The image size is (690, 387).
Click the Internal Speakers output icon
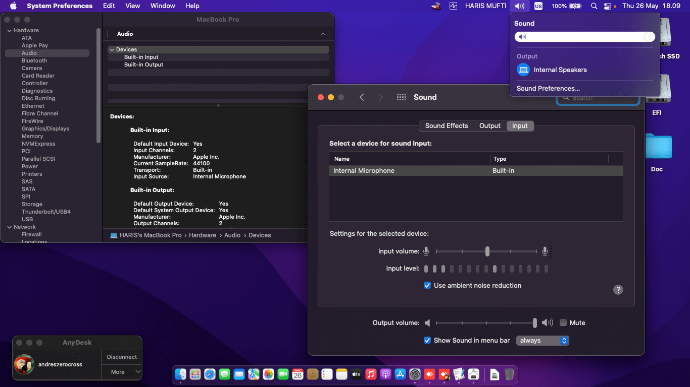click(523, 70)
